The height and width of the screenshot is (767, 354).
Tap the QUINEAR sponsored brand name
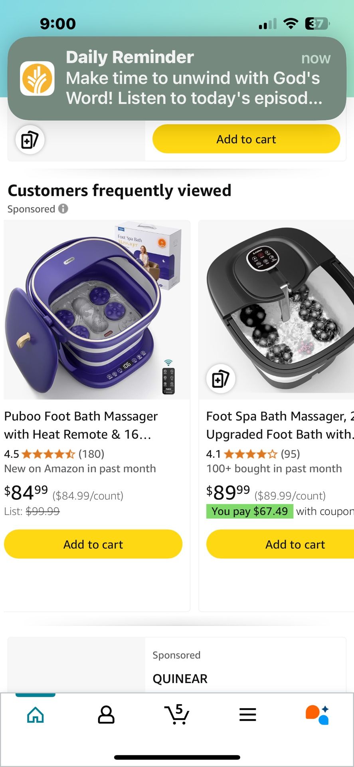click(x=180, y=678)
